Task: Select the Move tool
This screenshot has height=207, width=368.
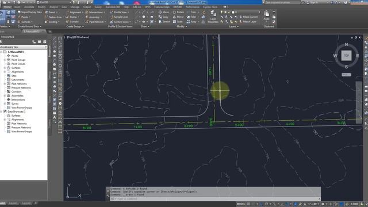Action: 163,12
